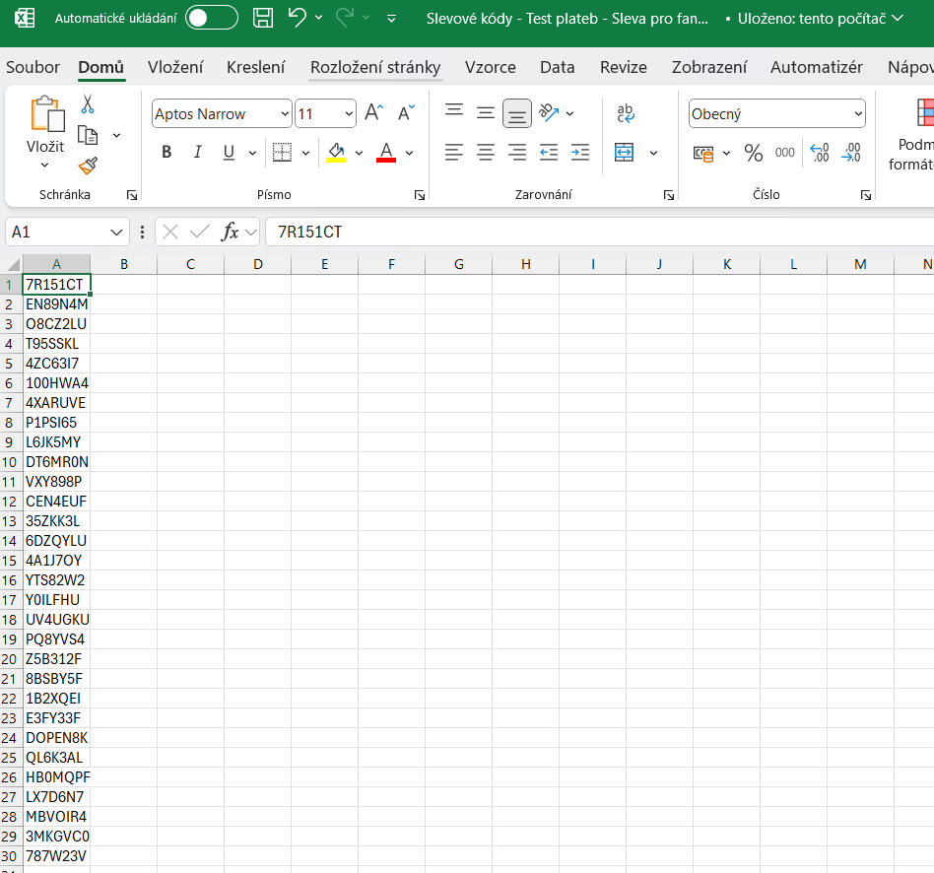Select the Format Painter brush icon
Screen dimensions: 934x873
coord(88,165)
